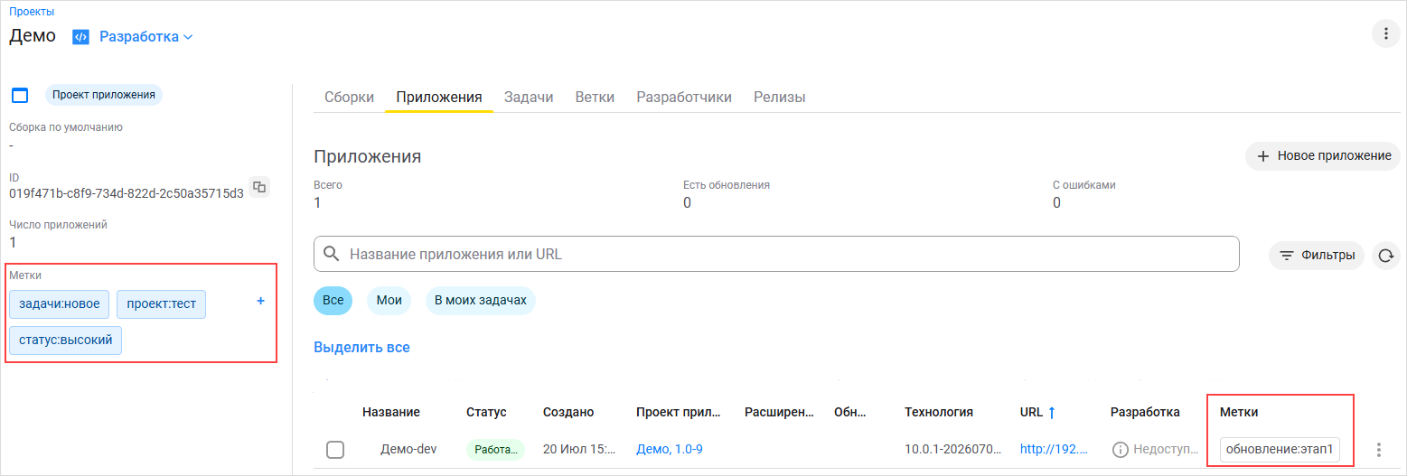
Task: Click the Работа… status badge
Action: [495, 450]
